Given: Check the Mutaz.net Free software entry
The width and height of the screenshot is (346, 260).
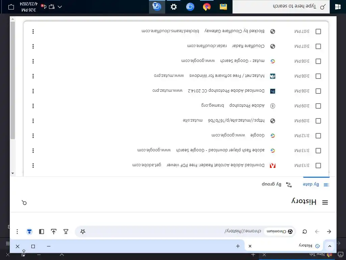Looking at the screenshot, I should pos(318,76).
